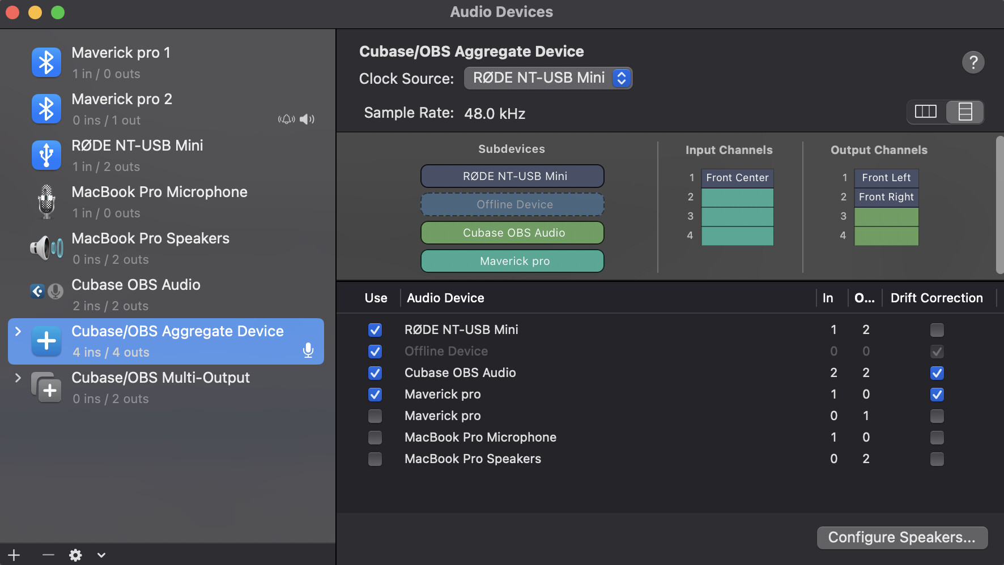Switch to stacked rows layout view

965,112
